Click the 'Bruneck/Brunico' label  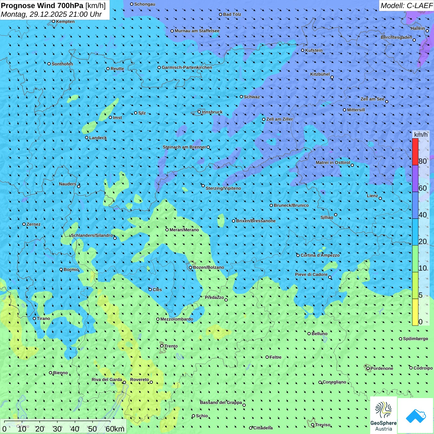[291, 205]
